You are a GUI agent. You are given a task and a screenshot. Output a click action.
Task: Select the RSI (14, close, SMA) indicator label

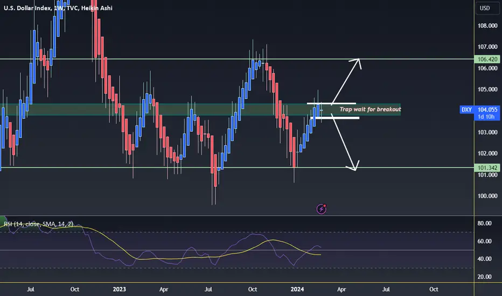[38, 224]
